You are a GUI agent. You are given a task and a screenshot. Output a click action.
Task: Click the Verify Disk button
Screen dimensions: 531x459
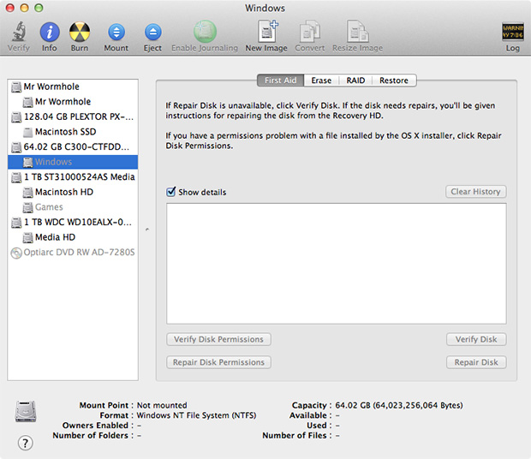(476, 339)
